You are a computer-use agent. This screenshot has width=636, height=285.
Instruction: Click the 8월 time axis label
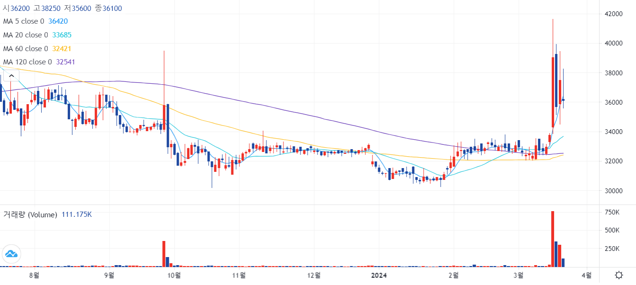click(33, 275)
